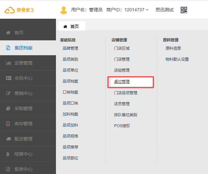Click the 结算中心 bitcoin icon
Screen dimensions: 208x174
(x=8, y=154)
